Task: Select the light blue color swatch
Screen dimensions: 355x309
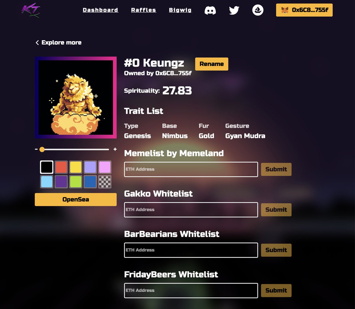Action: [x=46, y=181]
